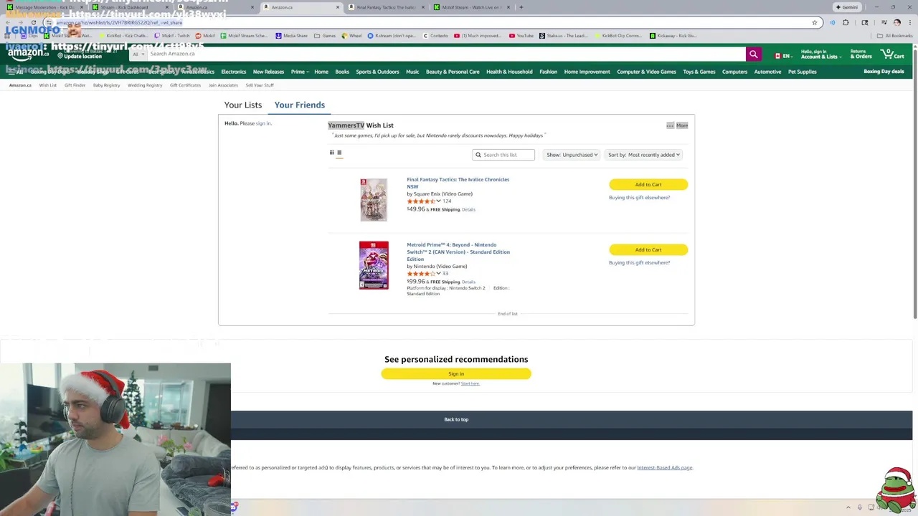Open the EN language selector

point(782,55)
